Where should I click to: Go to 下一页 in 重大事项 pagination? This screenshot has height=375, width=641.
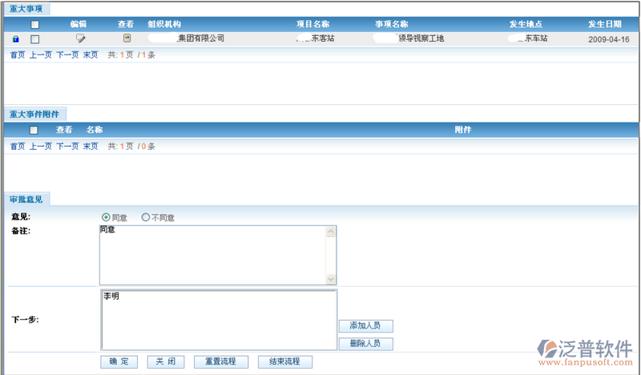(x=67, y=55)
